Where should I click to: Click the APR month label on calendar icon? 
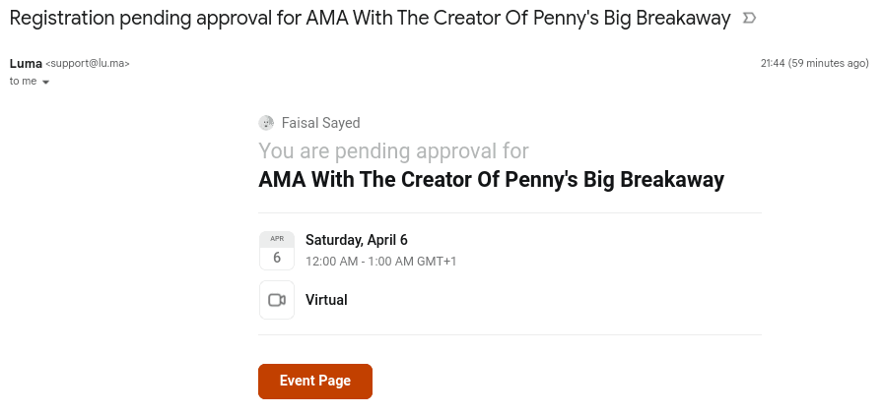pos(277,239)
